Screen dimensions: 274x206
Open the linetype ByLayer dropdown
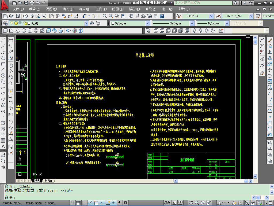[192, 23]
